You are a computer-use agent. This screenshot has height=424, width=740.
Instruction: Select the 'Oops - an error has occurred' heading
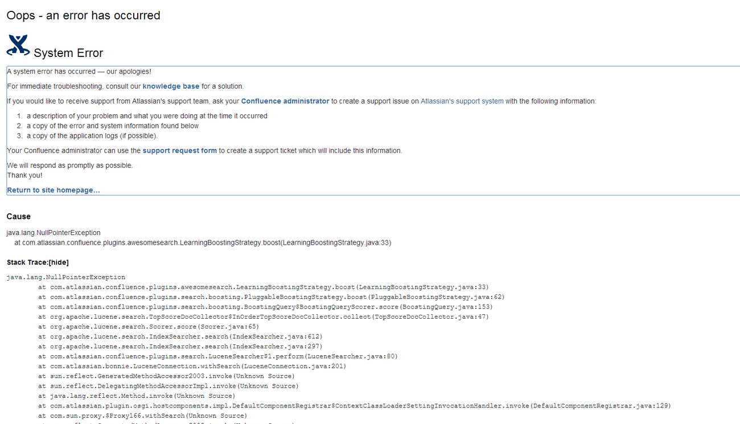[83, 15]
